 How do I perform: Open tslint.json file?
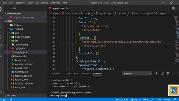click(20, 87)
